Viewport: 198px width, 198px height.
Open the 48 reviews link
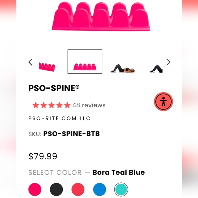point(89,105)
